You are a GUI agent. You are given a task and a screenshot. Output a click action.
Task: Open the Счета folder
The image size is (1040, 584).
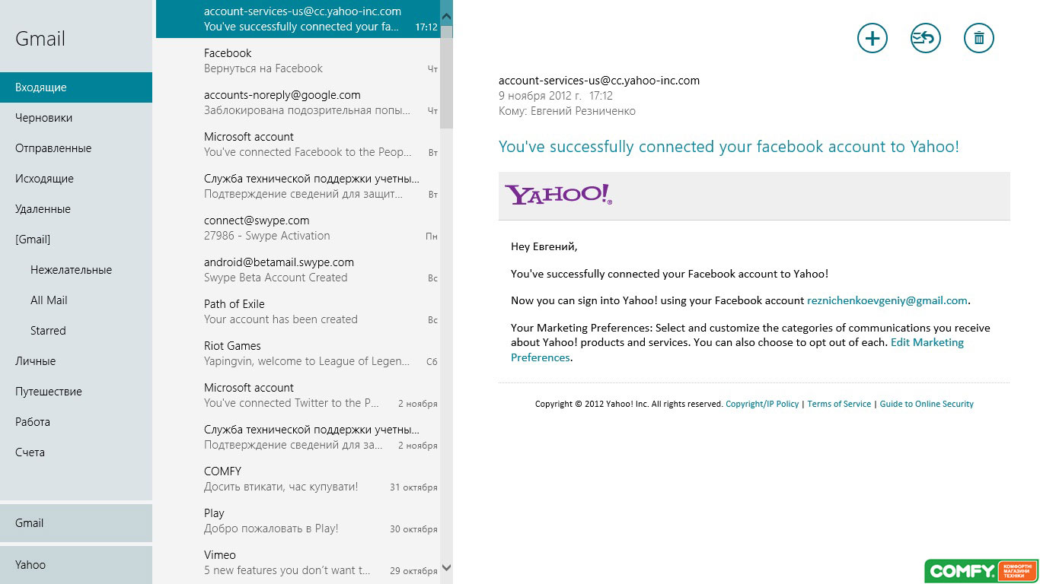click(x=76, y=452)
